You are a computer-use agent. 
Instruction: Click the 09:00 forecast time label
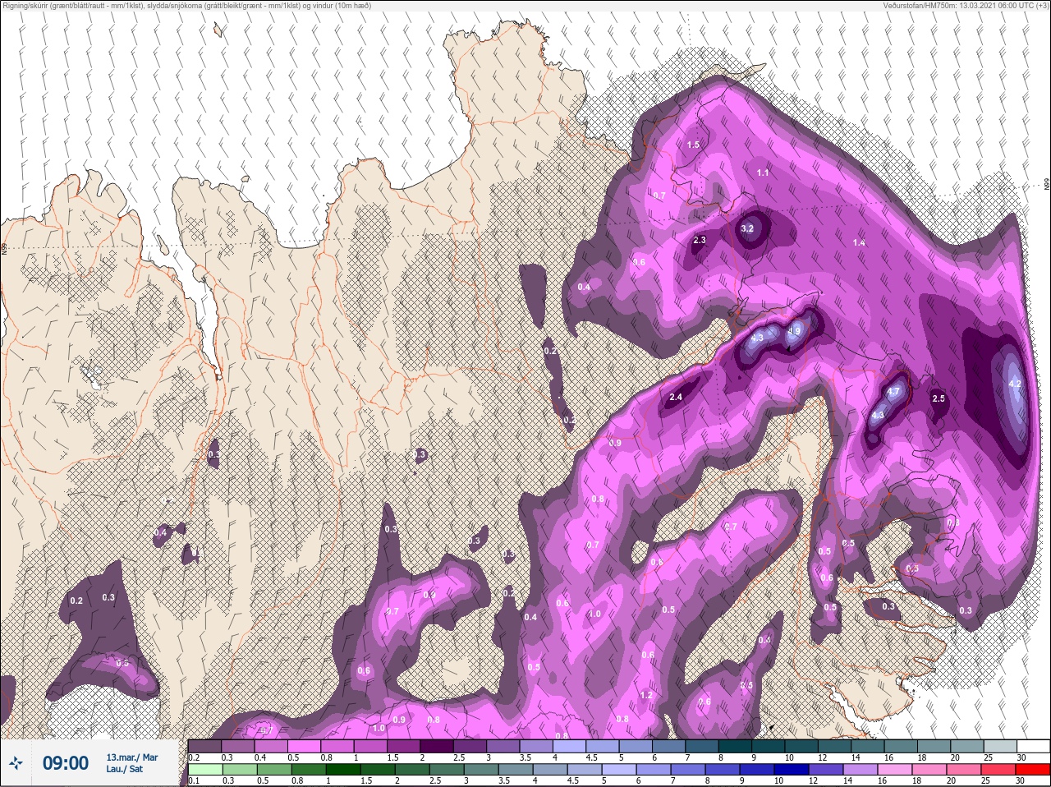(x=65, y=763)
